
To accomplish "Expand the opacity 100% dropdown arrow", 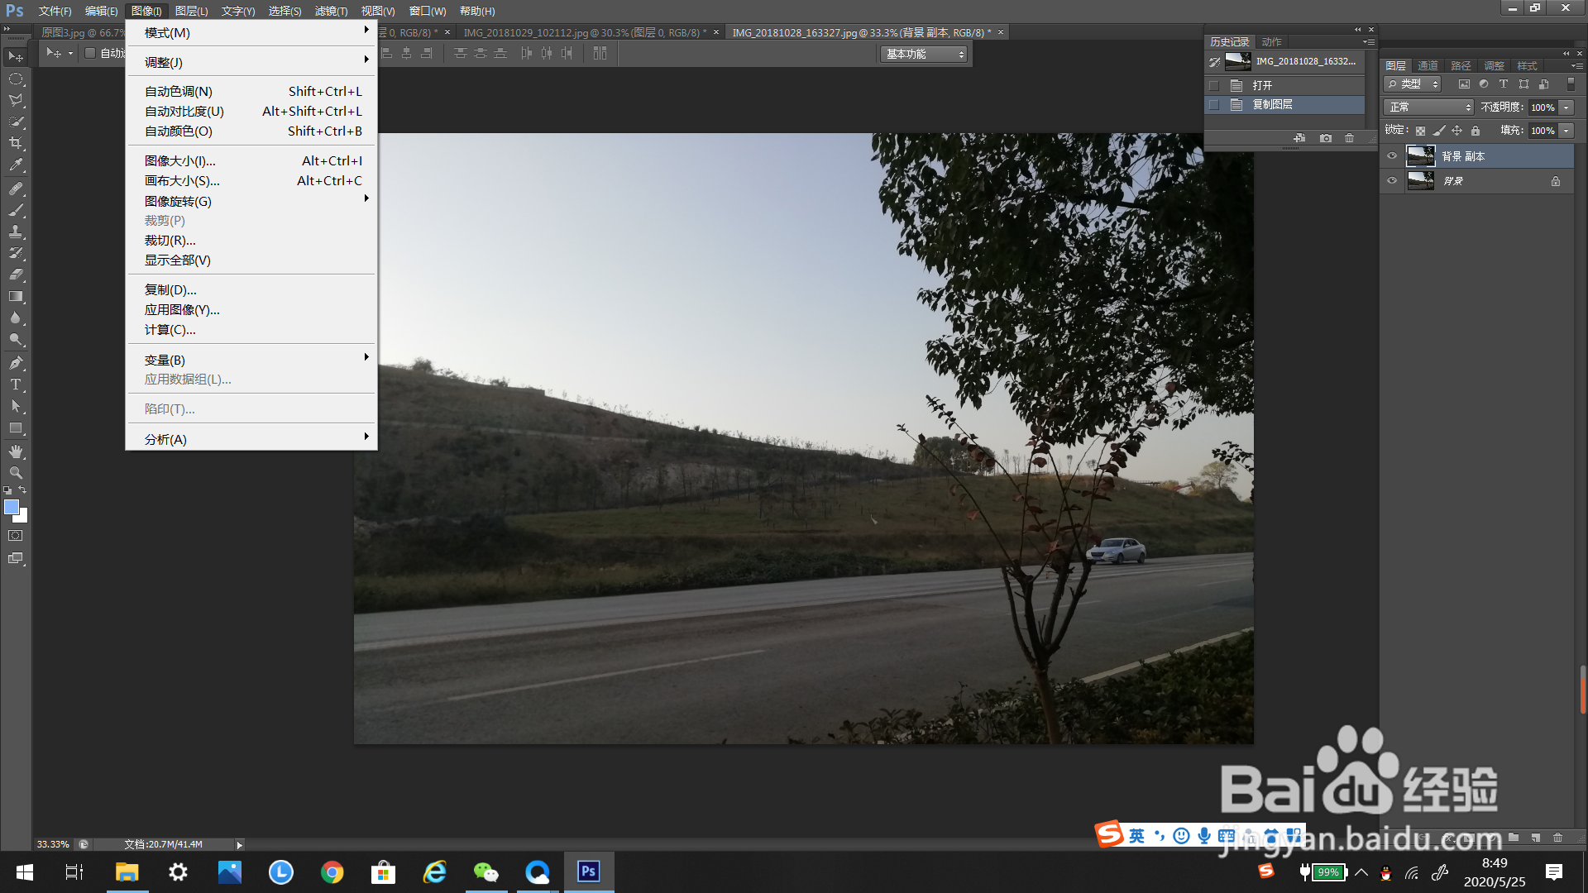I will point(1566,107).
